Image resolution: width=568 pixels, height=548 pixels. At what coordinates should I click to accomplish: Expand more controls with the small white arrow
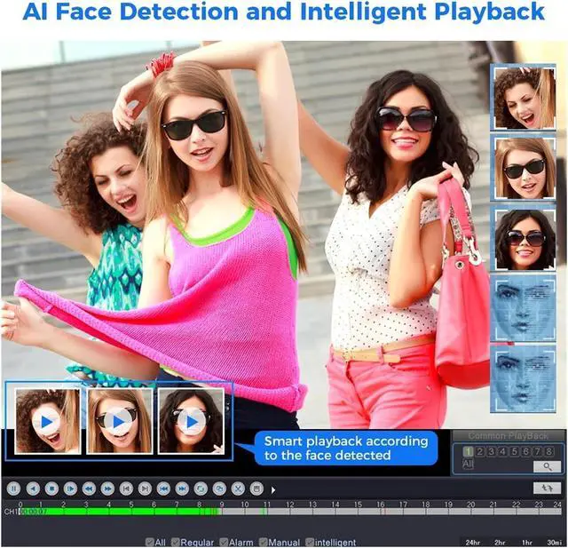[x=273, y=490]
